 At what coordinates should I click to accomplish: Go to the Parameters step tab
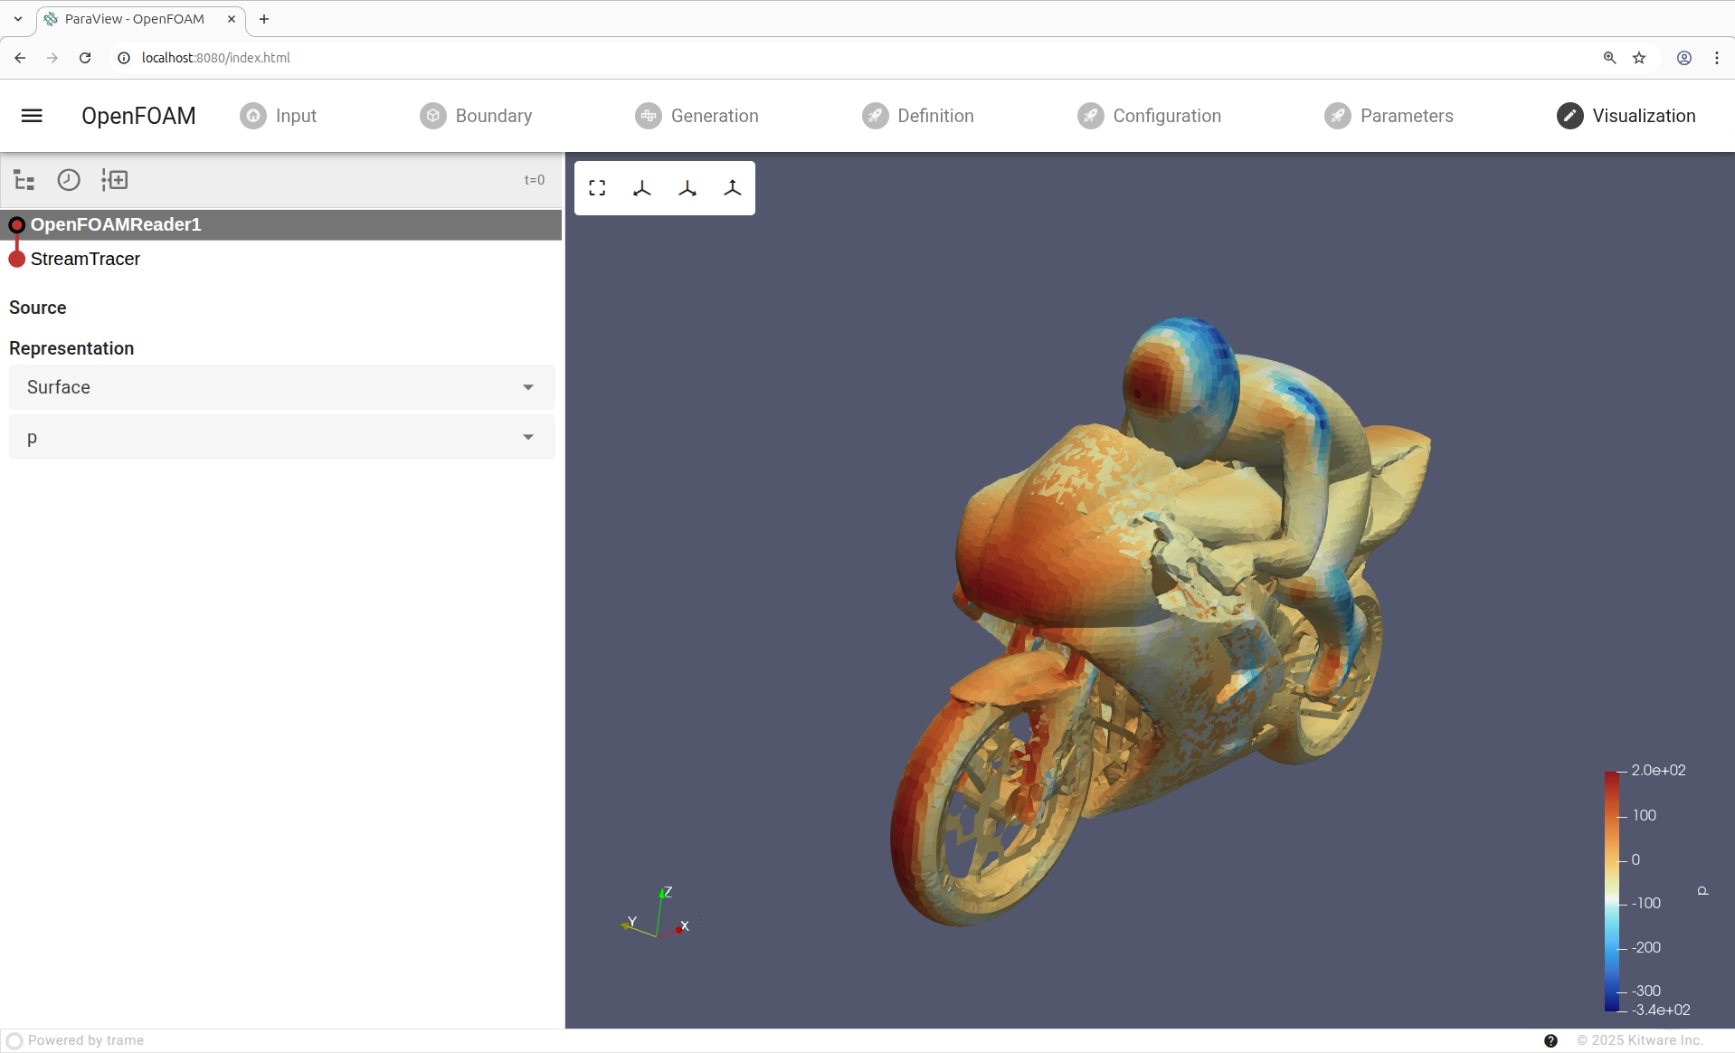pos(1389,116)
